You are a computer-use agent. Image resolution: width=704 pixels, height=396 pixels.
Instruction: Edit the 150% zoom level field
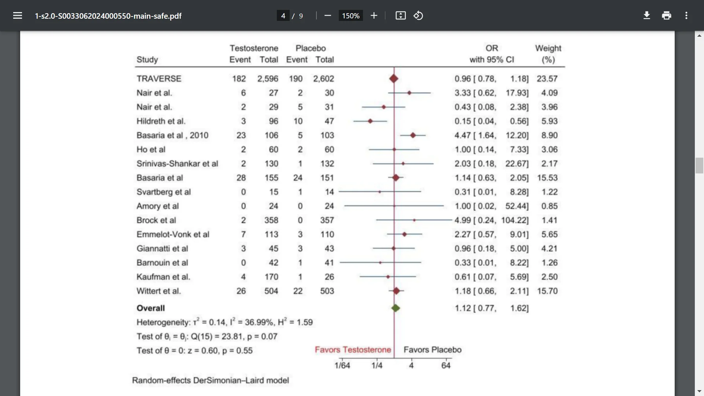[x=351, y=16]
